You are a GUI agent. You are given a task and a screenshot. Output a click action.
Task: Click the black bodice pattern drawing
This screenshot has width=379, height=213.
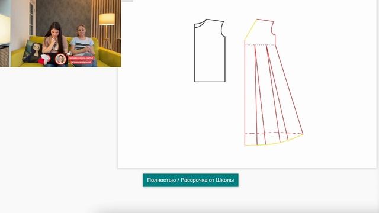[x=210, y=50]
